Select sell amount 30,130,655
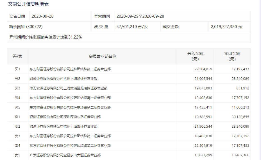 (x=240, y=117)
